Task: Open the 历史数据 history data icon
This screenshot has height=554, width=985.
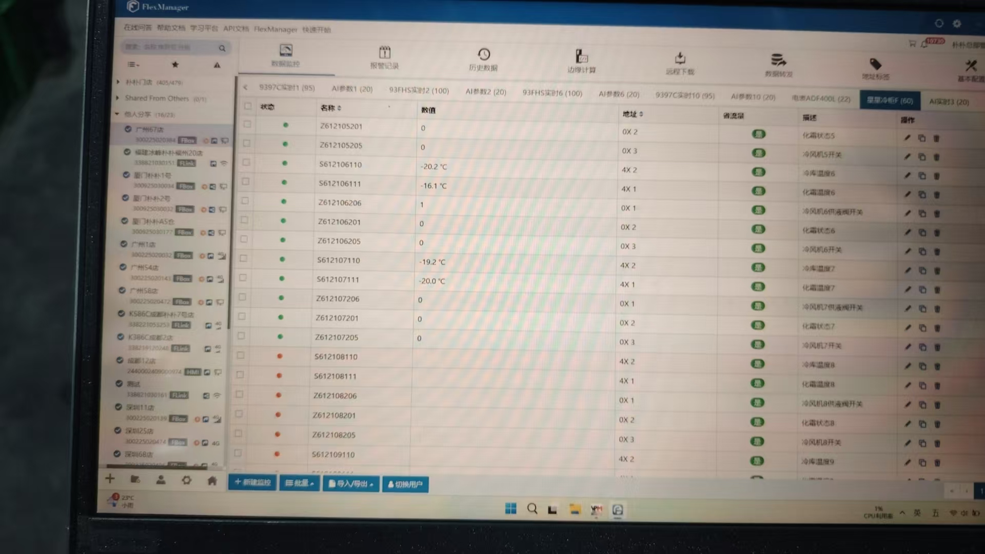Action: (x=483, y=60)
